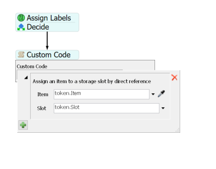Open the Item field dropdown arrow
The image size is (216, 169).
[153, 94]
